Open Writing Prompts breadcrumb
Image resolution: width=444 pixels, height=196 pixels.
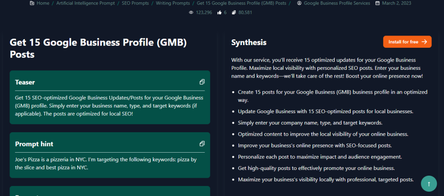pyautogui.click(x=173, y=3)
